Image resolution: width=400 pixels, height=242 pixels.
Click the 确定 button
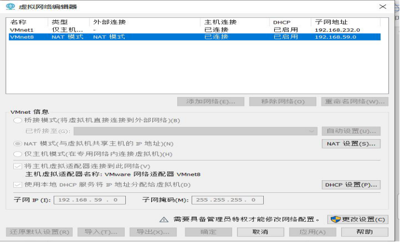[x=208, y=232]
